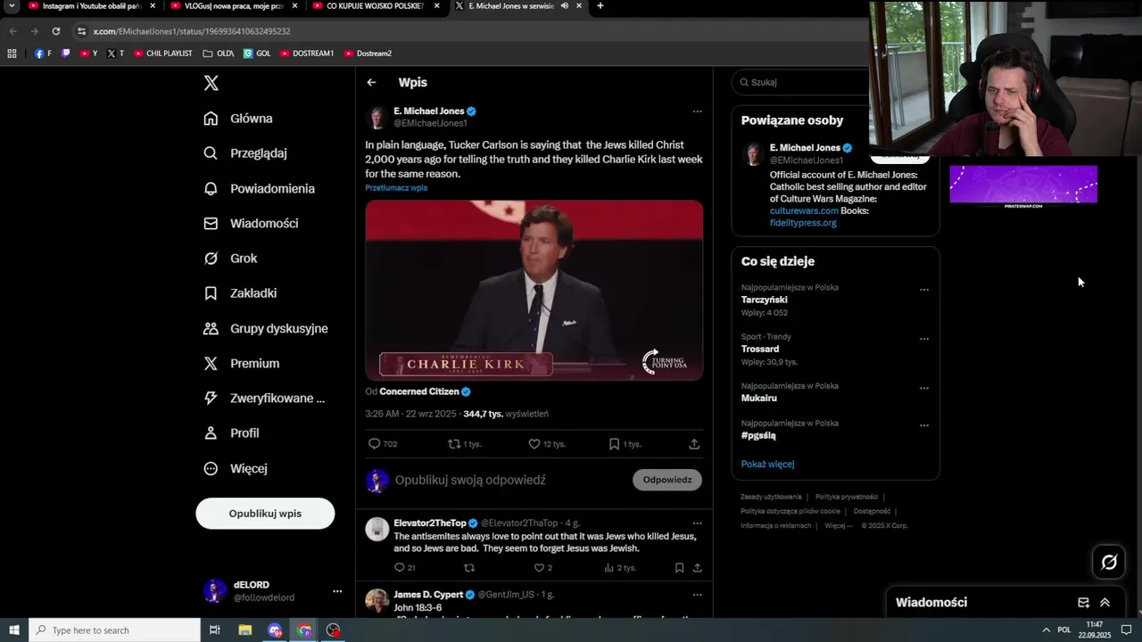Open floating Grok button
Viewport: 1142px width, 642px height.
1109,562
